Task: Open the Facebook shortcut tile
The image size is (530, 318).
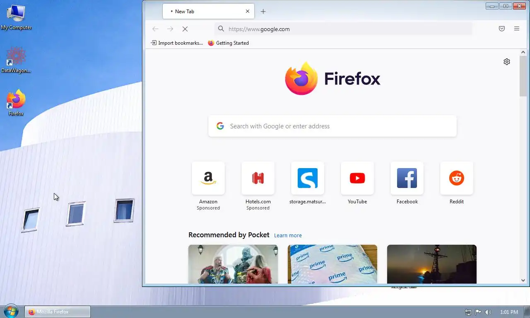Action: pos(407,178)
